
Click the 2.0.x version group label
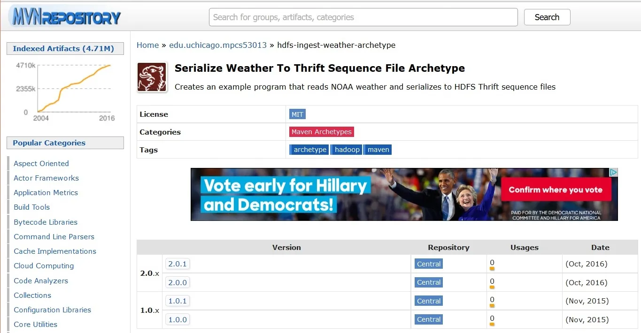click(x=150, y=273)
